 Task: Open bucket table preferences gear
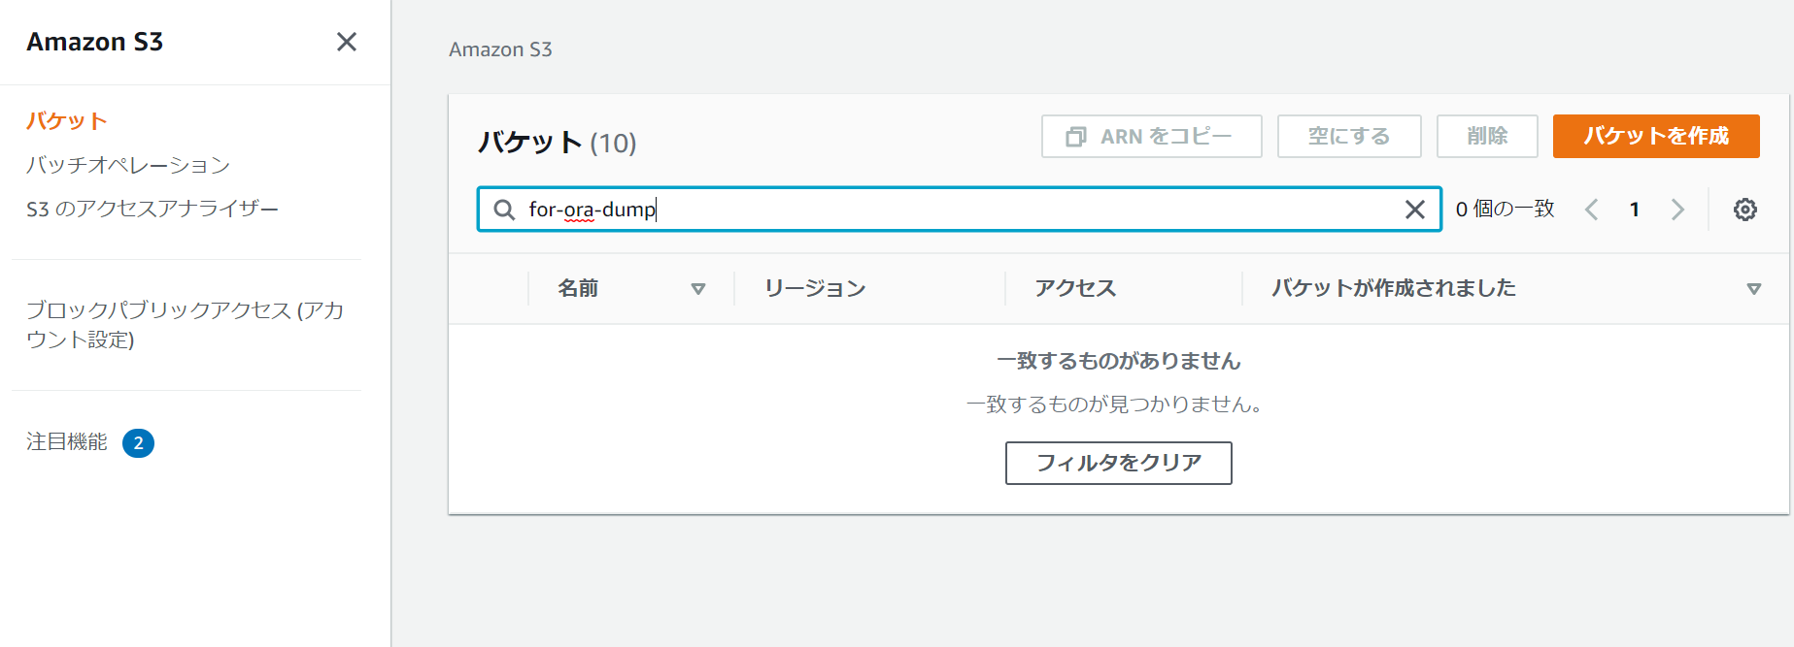click(1745, 210)
